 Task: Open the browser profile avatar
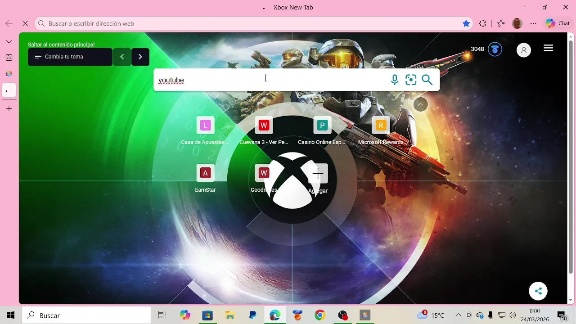click(x=517, y=23)
